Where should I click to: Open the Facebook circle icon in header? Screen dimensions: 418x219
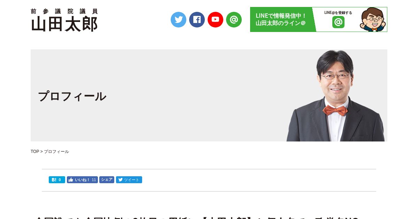[x=197, y=19]
